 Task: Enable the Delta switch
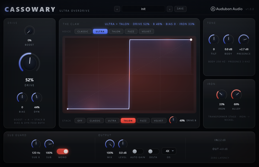coord(153,151)
